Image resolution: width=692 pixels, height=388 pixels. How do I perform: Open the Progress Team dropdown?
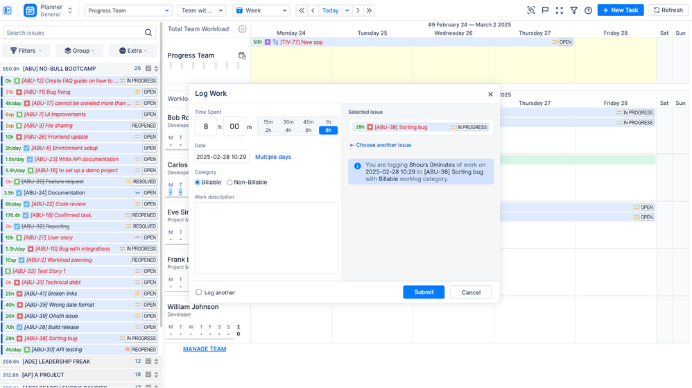click(128, 10)
